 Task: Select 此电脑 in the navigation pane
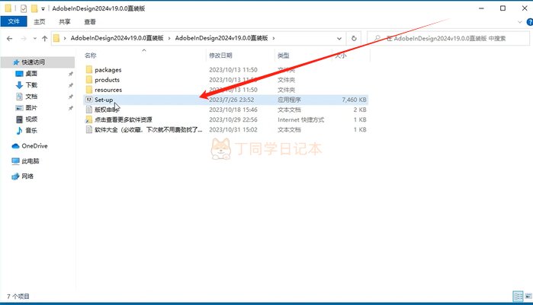click(x=31, y=161)
